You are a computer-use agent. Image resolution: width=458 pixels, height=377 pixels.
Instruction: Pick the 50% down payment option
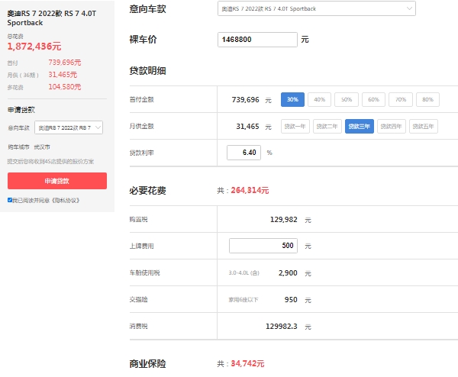(347, 99)
